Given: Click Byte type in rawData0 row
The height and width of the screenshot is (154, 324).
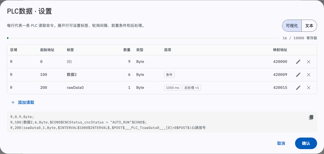Looking at the screenshot, I should (x=140, y=88).
